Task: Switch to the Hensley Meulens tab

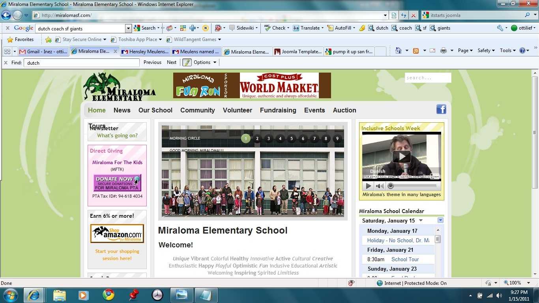Action: tap(145, 52)
